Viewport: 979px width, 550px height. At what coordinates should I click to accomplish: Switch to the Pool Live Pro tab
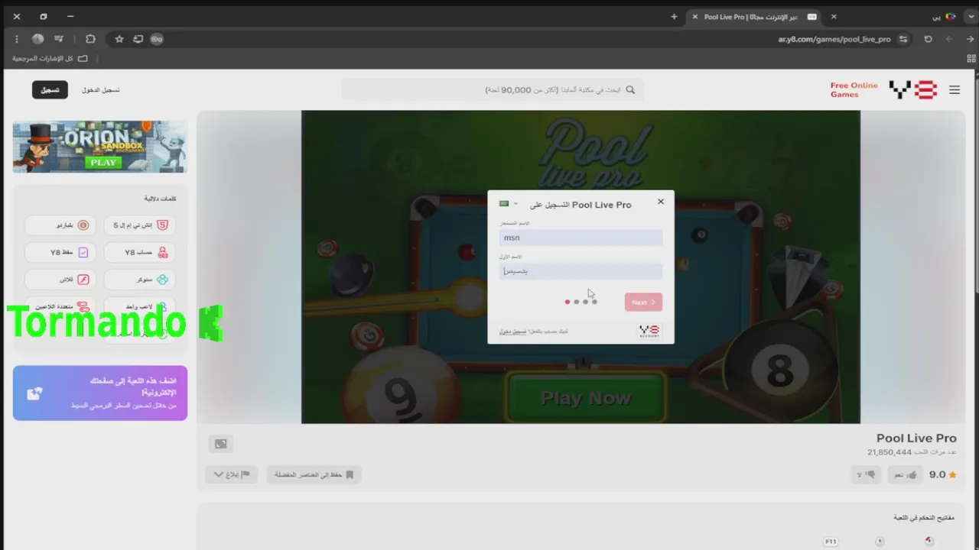coord(753,16)
